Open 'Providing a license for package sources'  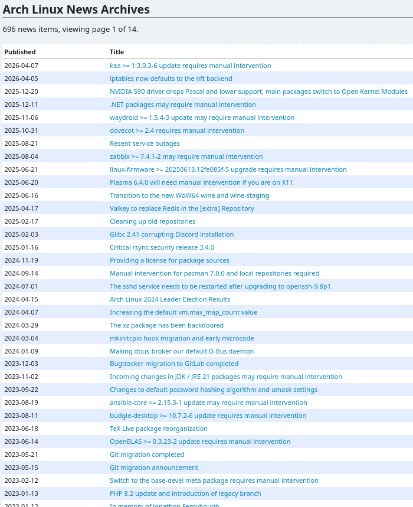170,260
